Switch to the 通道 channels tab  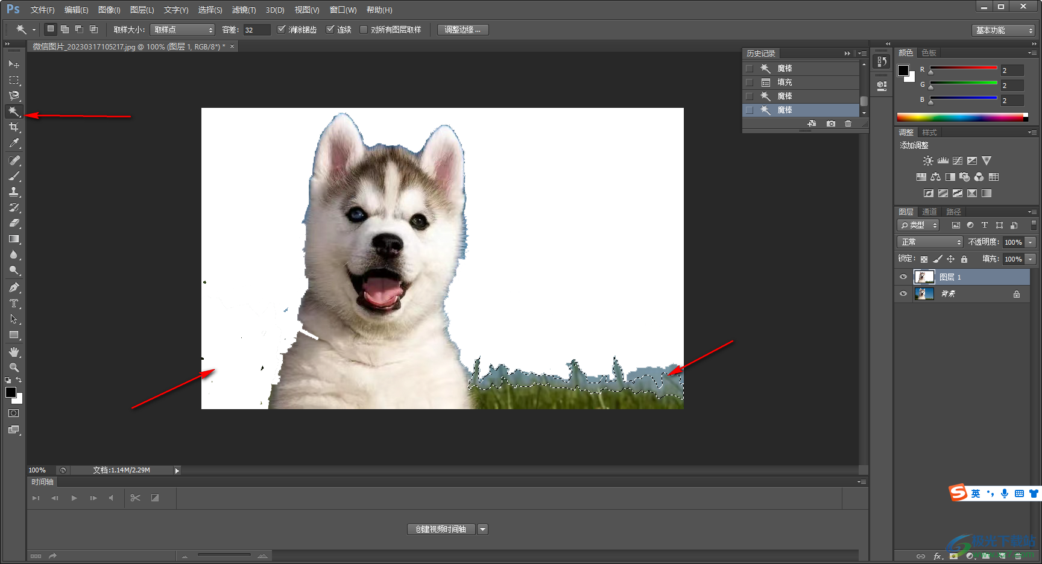click(x=929, y=212)
